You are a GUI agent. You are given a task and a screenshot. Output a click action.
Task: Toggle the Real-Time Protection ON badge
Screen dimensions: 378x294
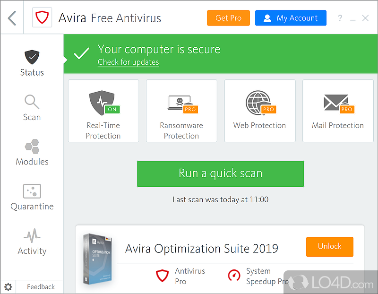(112, 109)
